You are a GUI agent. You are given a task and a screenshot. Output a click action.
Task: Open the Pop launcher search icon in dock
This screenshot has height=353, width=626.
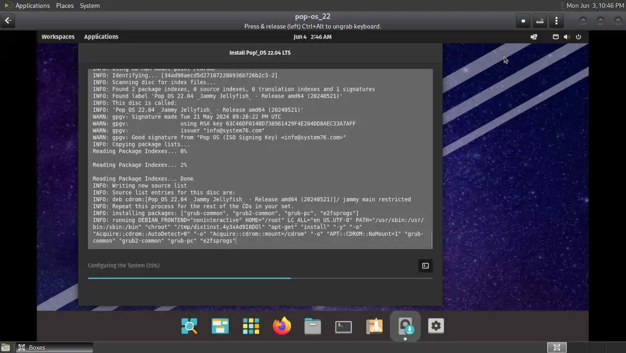coord(189,326)
